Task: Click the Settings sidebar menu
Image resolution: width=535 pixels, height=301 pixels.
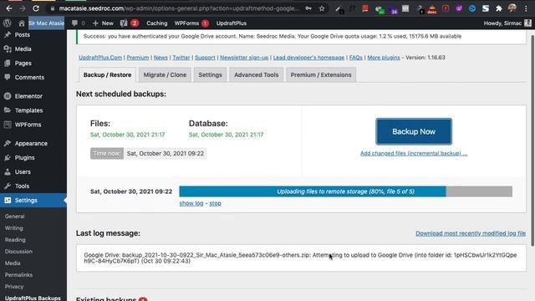Action: (x=33, y=201)
